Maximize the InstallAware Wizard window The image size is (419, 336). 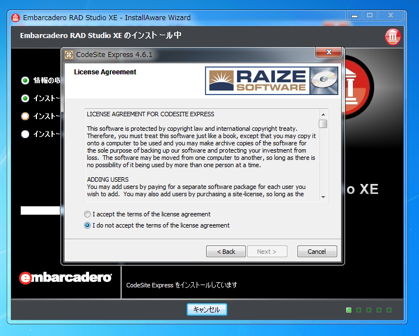(370, 16)
